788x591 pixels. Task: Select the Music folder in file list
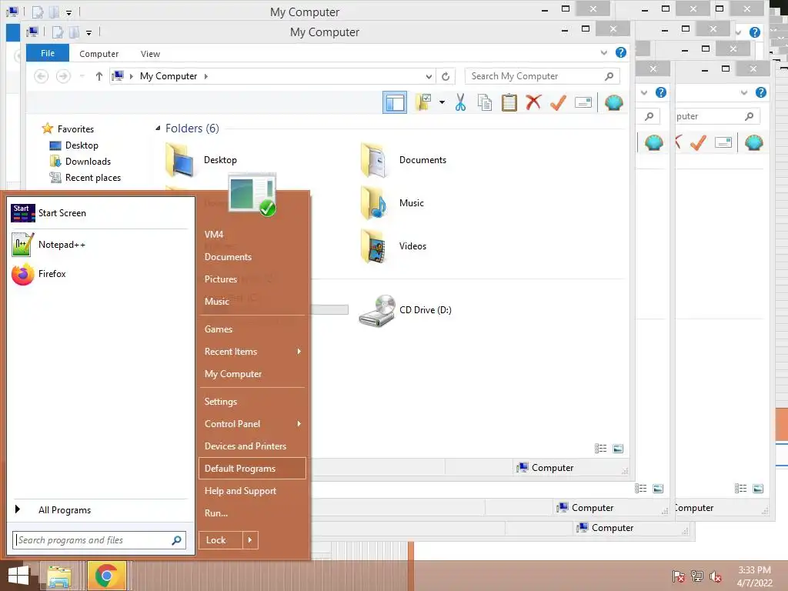coord(392,203)
